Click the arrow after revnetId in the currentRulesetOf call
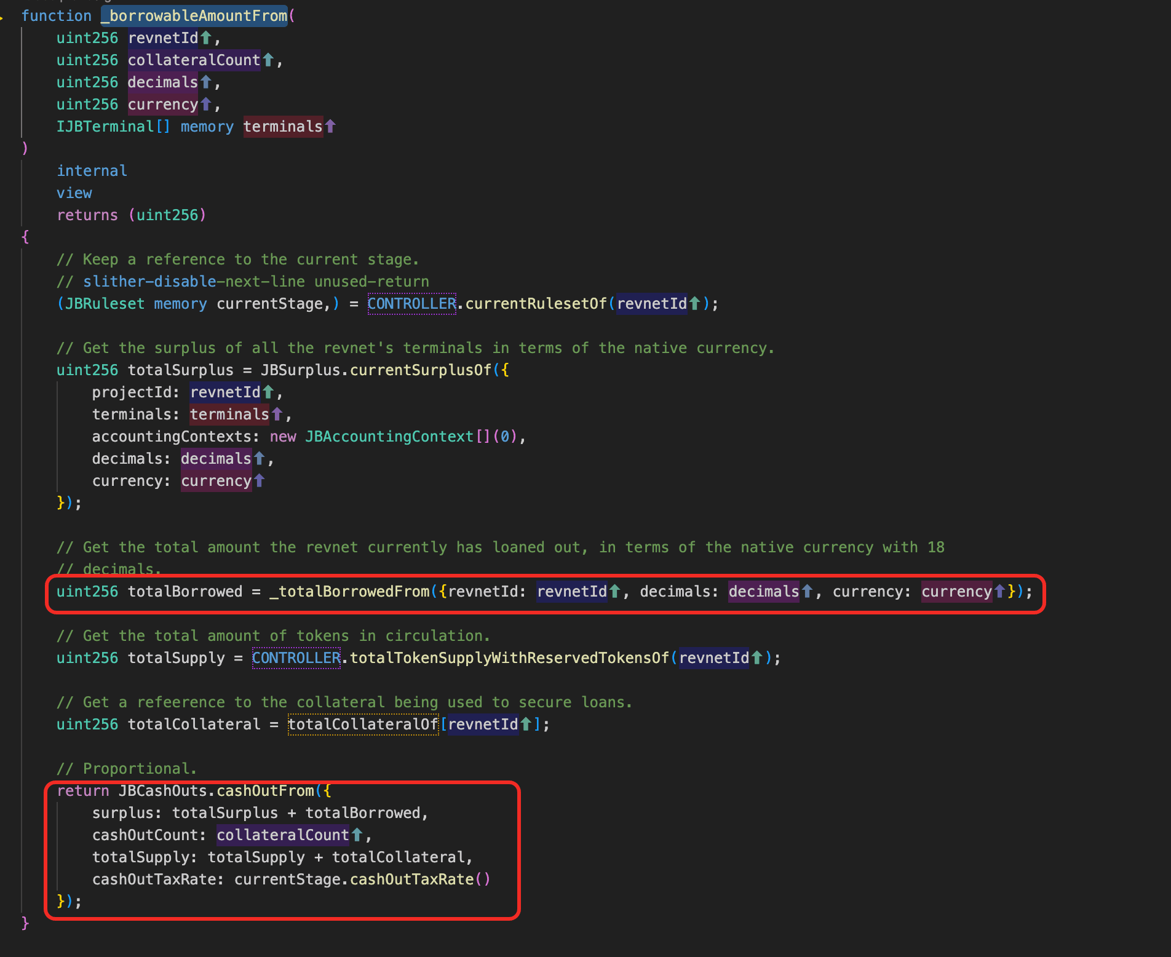Viewport: 1171px width, 957px height. click(x=694, y=304)
